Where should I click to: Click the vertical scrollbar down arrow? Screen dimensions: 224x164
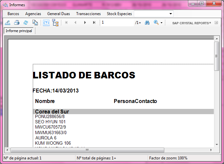click(217, 144)
